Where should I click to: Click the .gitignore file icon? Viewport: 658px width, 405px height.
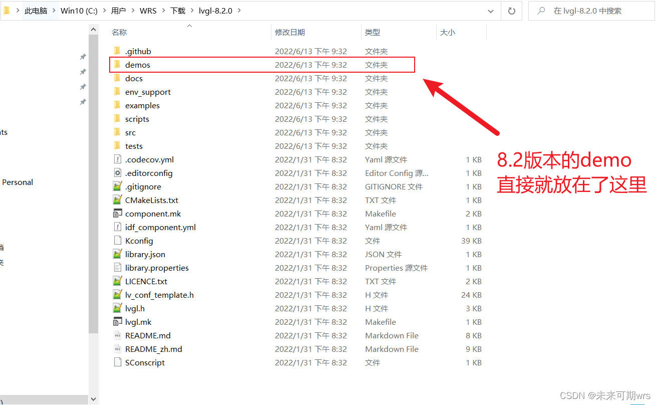click(x=117, y=186)
